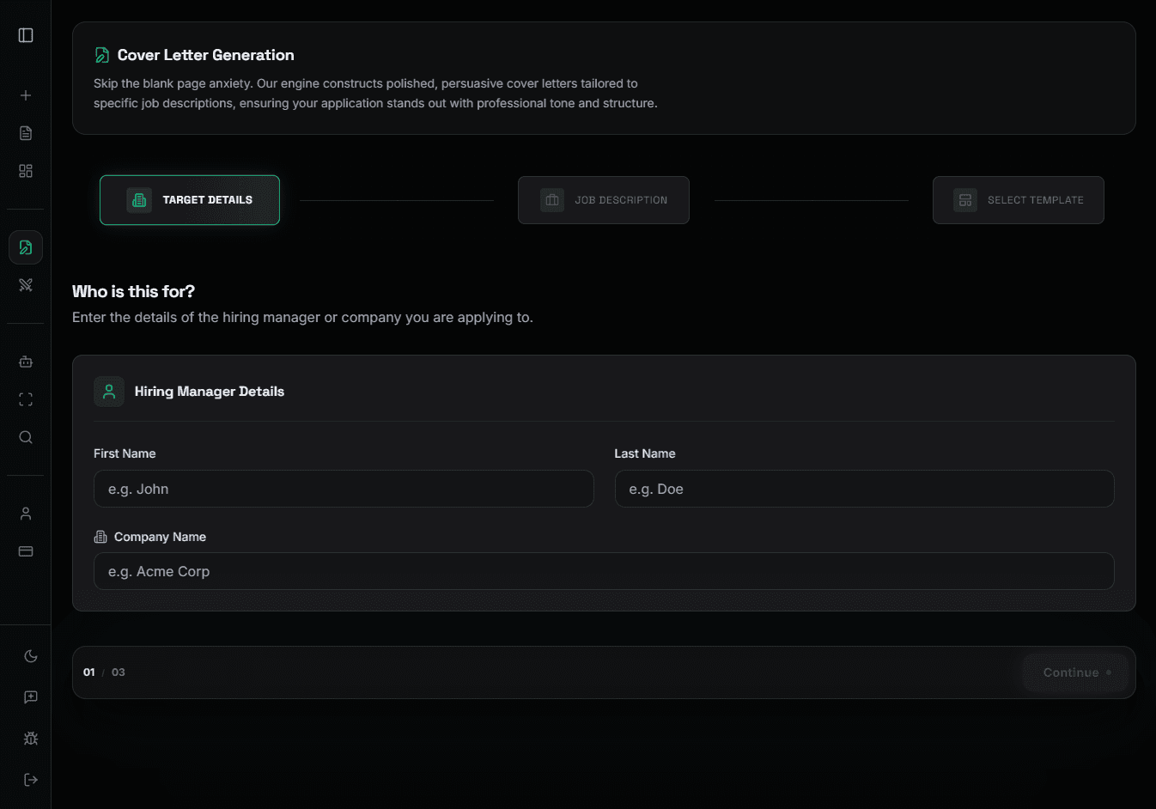This screenshot has width=1156, height=809.
Task: Open the search icon in the sidebar
Action: point(25,437)
